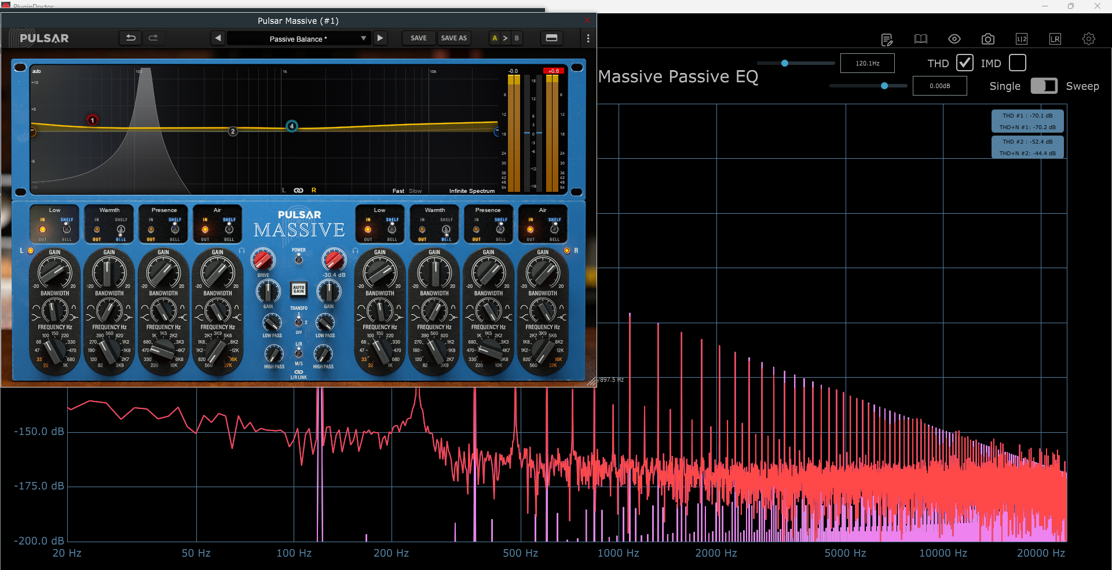Click the THD #1 readout box
Viewport: 1112px width, 570px height.
coord(1027,121)
